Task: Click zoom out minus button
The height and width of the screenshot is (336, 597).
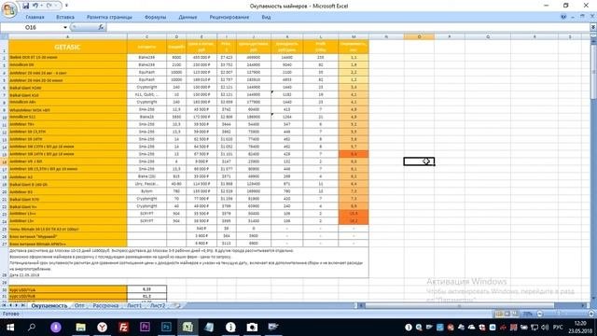Action: click(x=539, y=314)
